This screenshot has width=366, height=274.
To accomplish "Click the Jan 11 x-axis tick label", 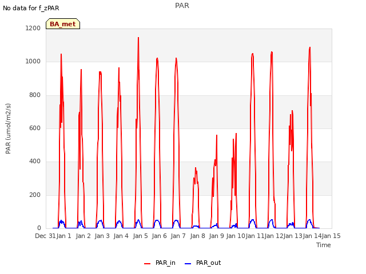I will [x=255, y=236].
